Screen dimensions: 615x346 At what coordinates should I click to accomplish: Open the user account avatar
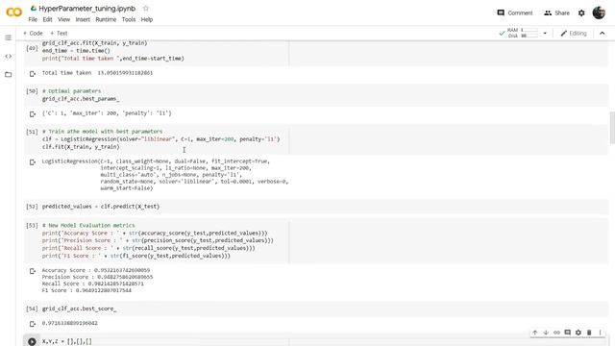click(599, 12)
